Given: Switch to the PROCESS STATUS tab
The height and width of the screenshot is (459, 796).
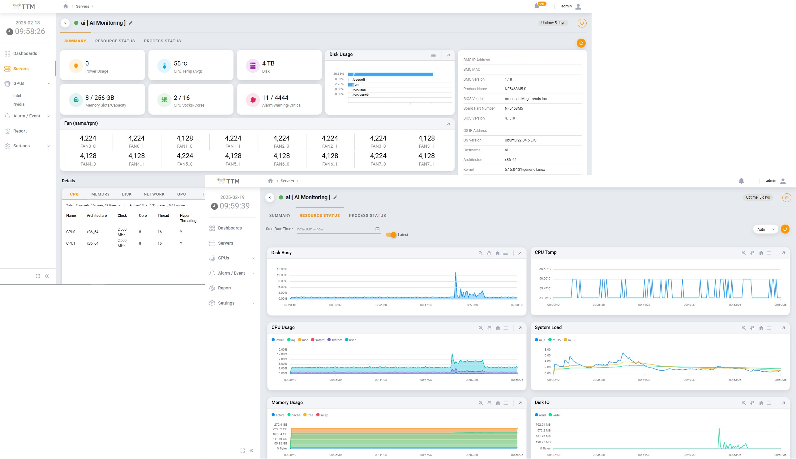Looking at the screenshot, I should click(162, 41).
